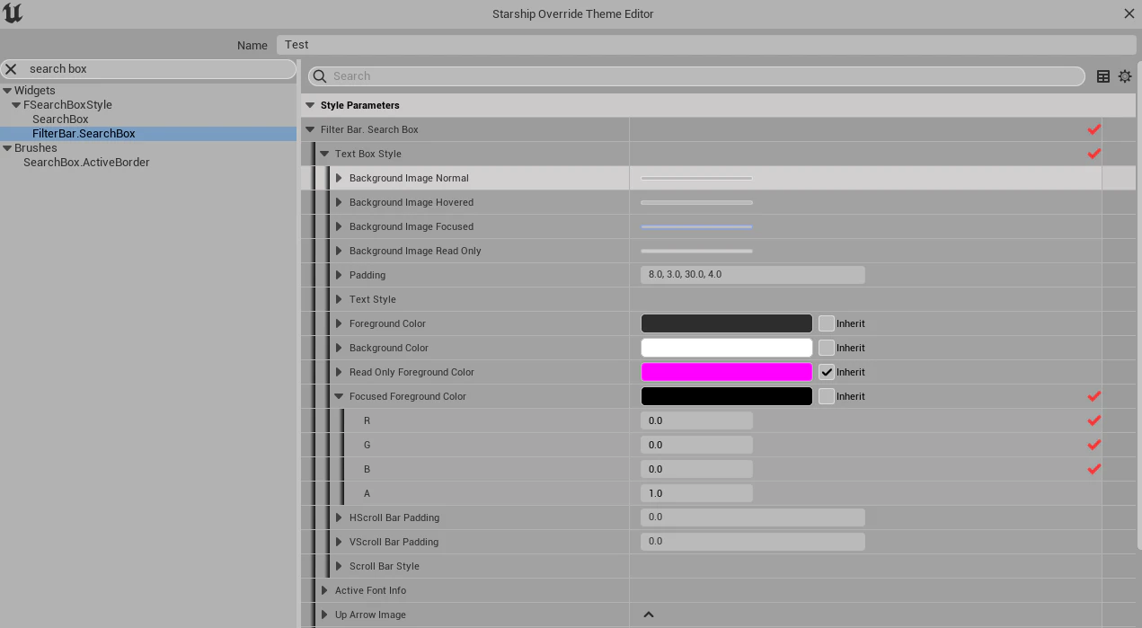This screenshot has height=628, width=1142.
Task: Expand HScroll Bar Padding property
Action: click(339, 517)
